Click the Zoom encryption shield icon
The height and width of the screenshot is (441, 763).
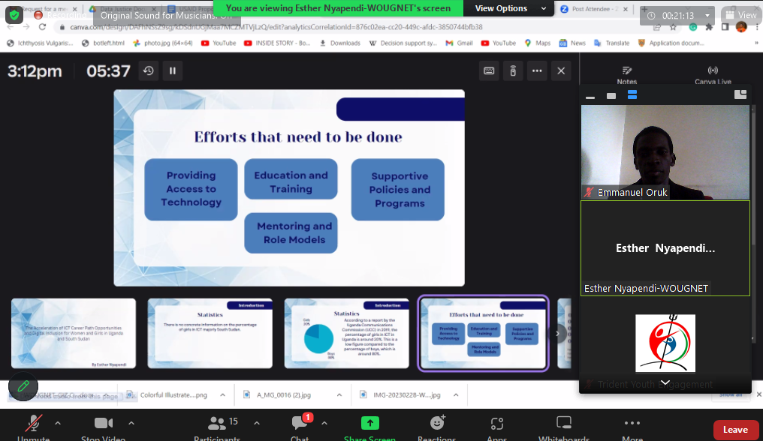(14, 15)
